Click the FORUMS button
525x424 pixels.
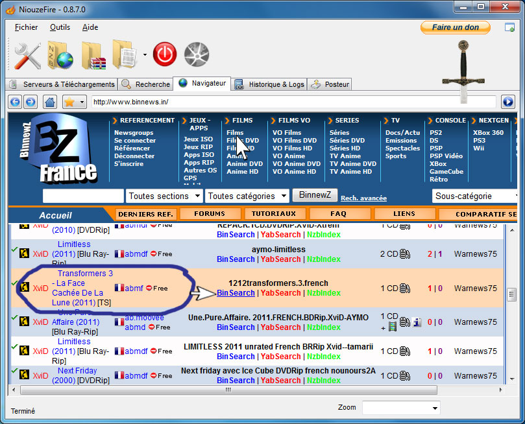(x=210, y=214)
